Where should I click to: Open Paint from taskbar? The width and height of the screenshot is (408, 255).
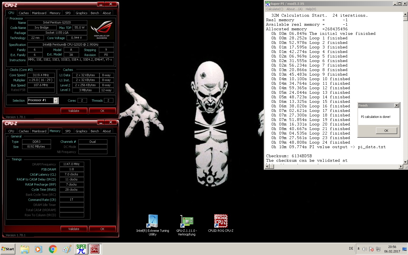tap(67, 249)
